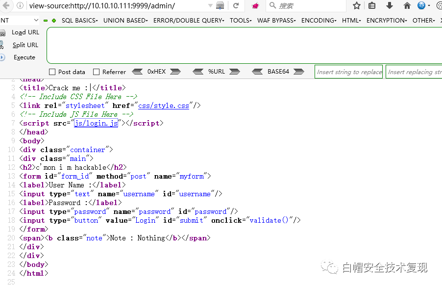Click the Execute play icon

coord(2,57)
